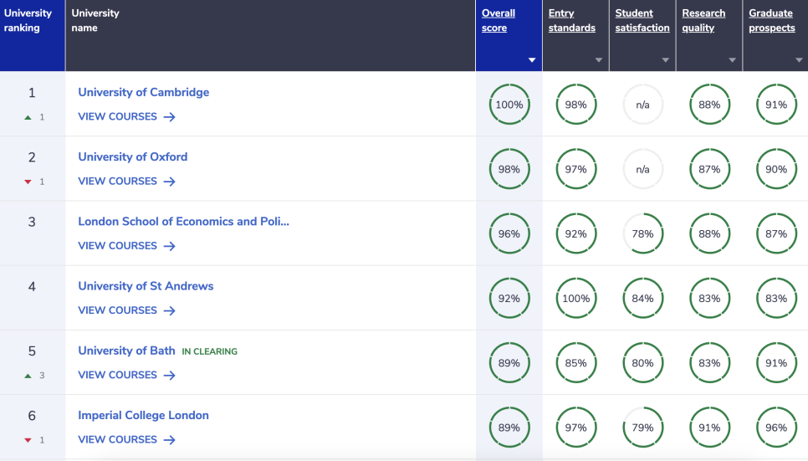Screen dimensions: 808x461
Task: Click Cambridge 91% graduate prospects circle
Action: point(776,105)
